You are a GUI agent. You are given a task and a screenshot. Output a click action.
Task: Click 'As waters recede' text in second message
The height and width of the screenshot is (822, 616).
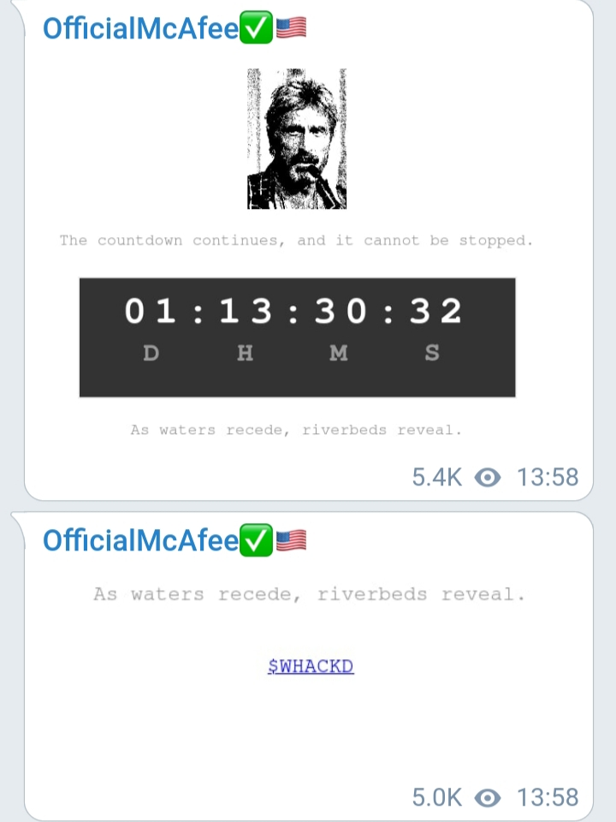(309, 594)
